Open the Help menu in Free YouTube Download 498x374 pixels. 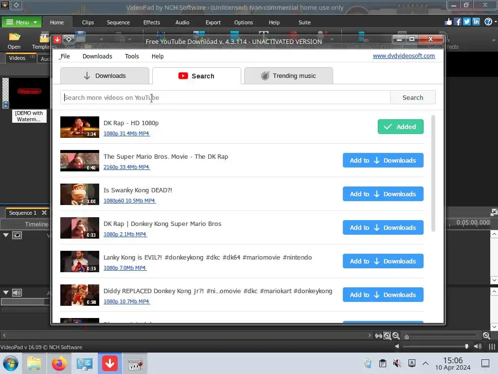(158, 56)
